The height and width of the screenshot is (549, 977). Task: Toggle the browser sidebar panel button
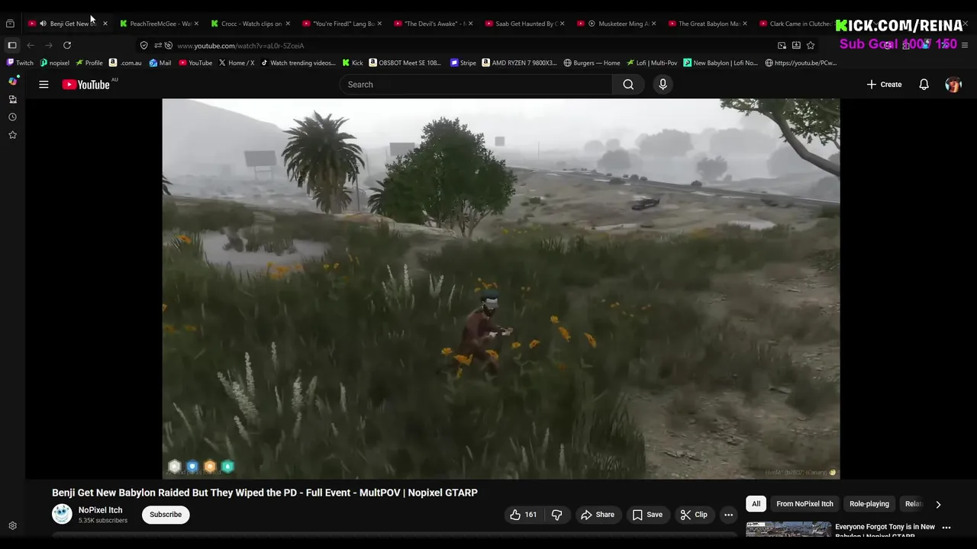12,46
